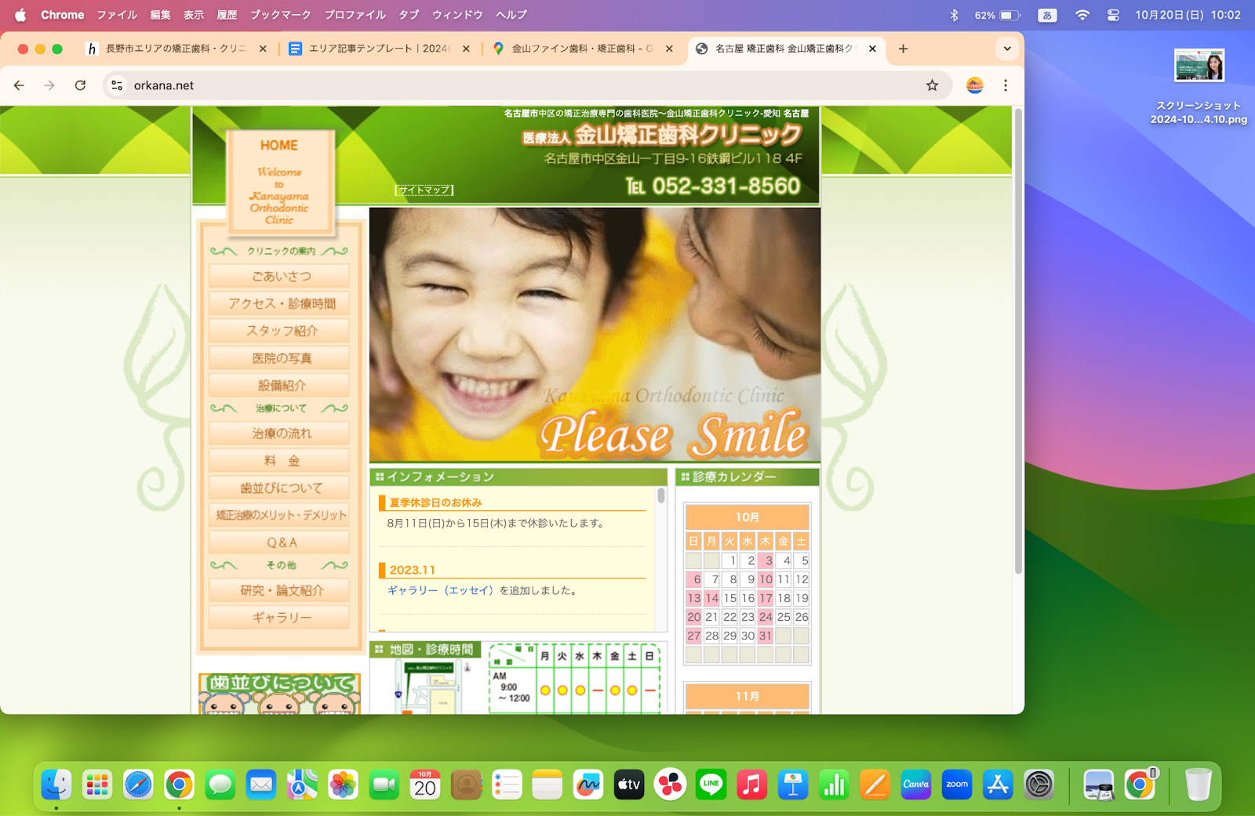This screenshot has width=1255, height=816.
Task: Open LINE app from the Dock
Action: coord(711,785)
